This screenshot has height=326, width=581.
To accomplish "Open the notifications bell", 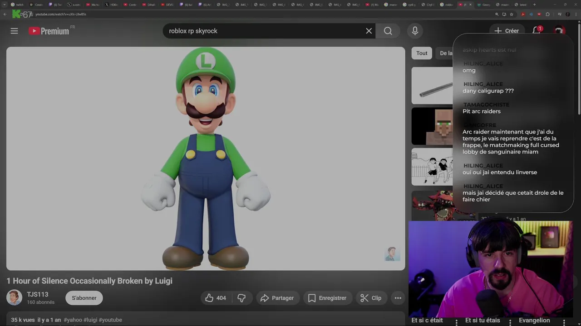I will tap(537, 30).
